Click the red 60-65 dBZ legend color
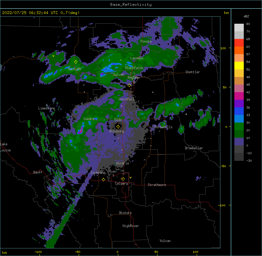This screenshot has height=256, width=262. coord(239,43)
